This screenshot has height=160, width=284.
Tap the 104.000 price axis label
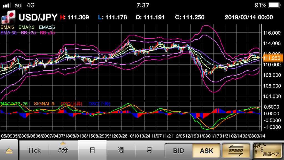[x=272, y=96]
